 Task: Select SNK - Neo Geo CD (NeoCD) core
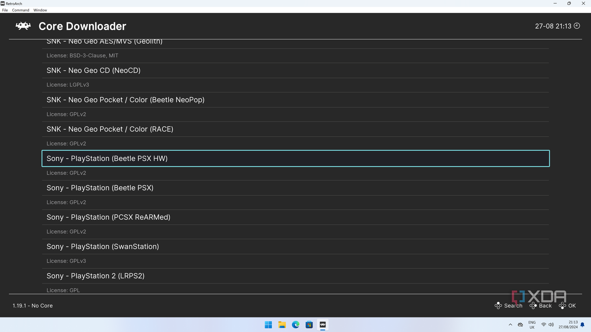[x=295, y=70]
